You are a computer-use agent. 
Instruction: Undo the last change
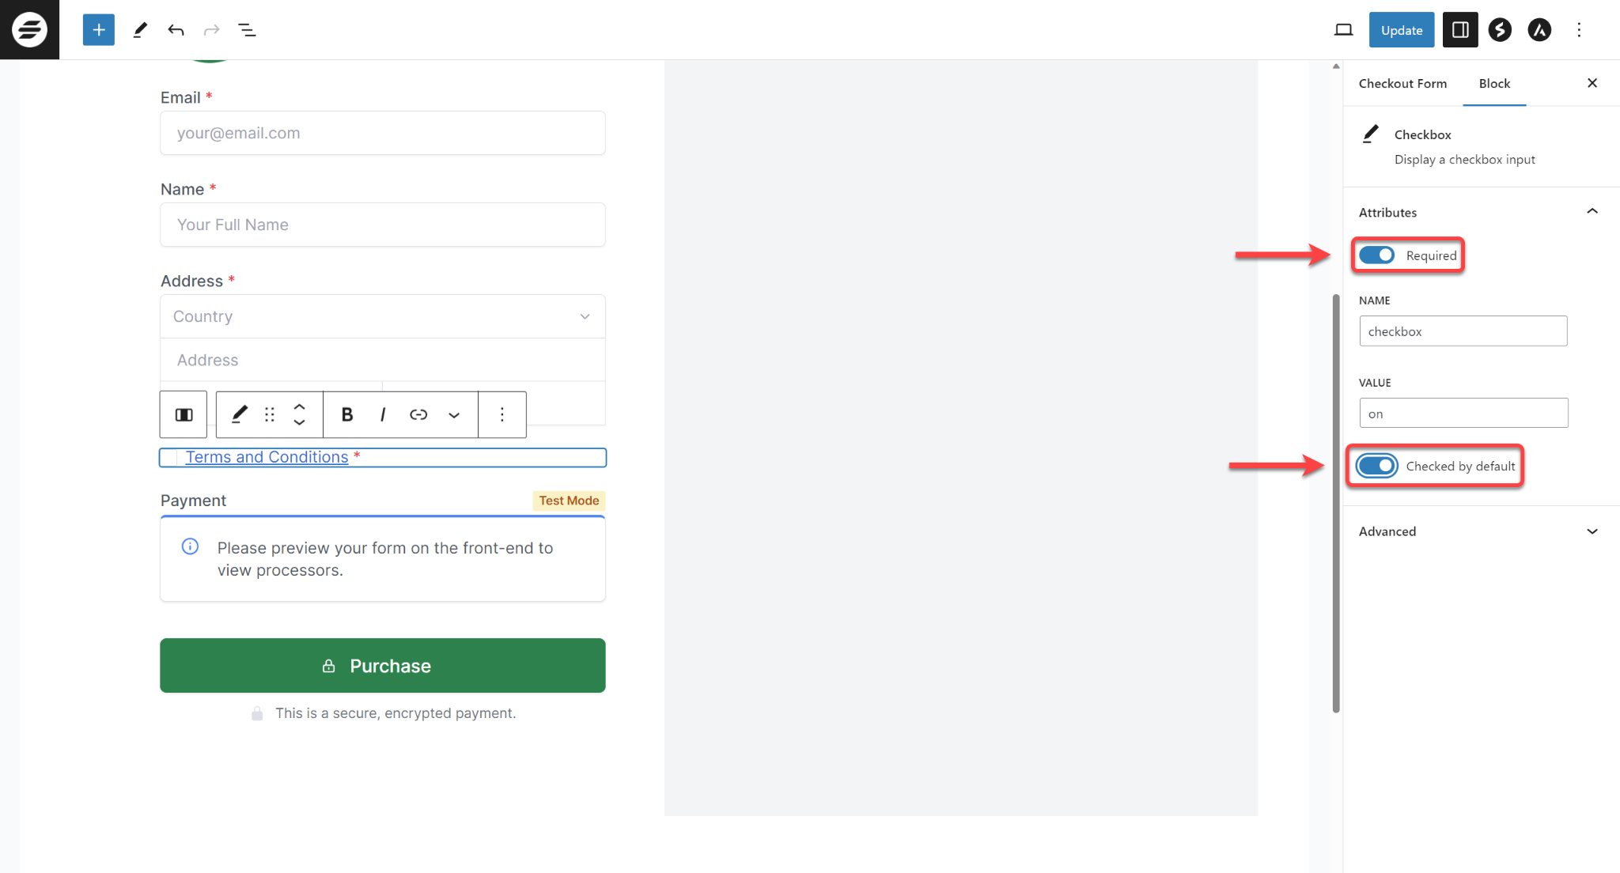176,29
